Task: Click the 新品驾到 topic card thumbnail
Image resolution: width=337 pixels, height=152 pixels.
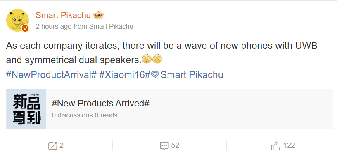Action: pyautogui.click(x=26, y=109)
